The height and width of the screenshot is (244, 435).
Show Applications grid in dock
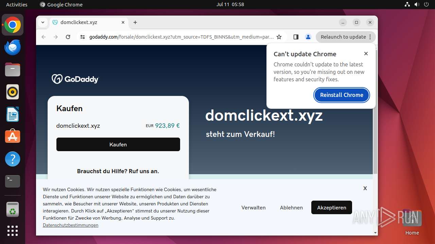tap(13, 231)
